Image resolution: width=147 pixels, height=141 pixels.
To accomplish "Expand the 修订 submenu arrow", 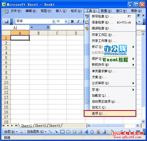I will (133, 47).
